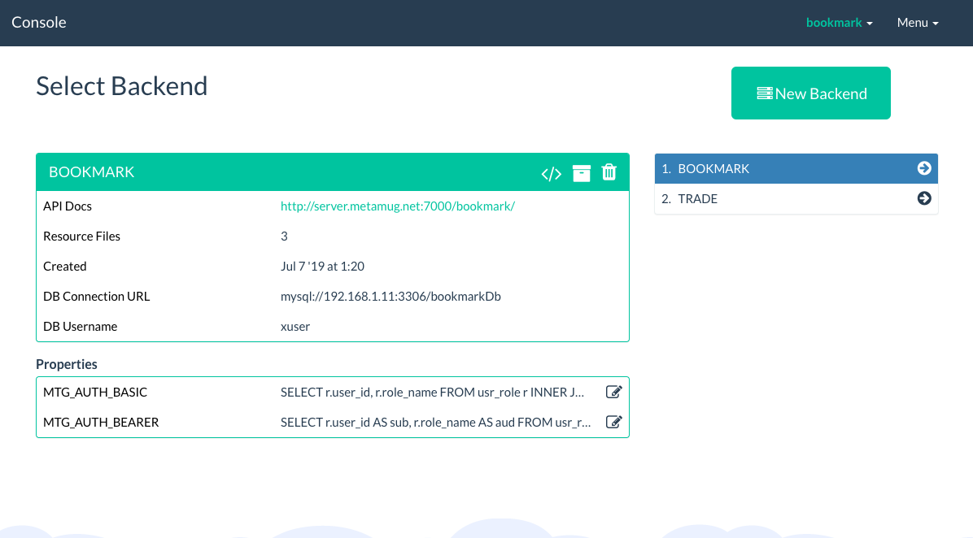973x538 pixels.
Task: Open the bookmark dropdown in navbar
Action: [x=839, y=23]
